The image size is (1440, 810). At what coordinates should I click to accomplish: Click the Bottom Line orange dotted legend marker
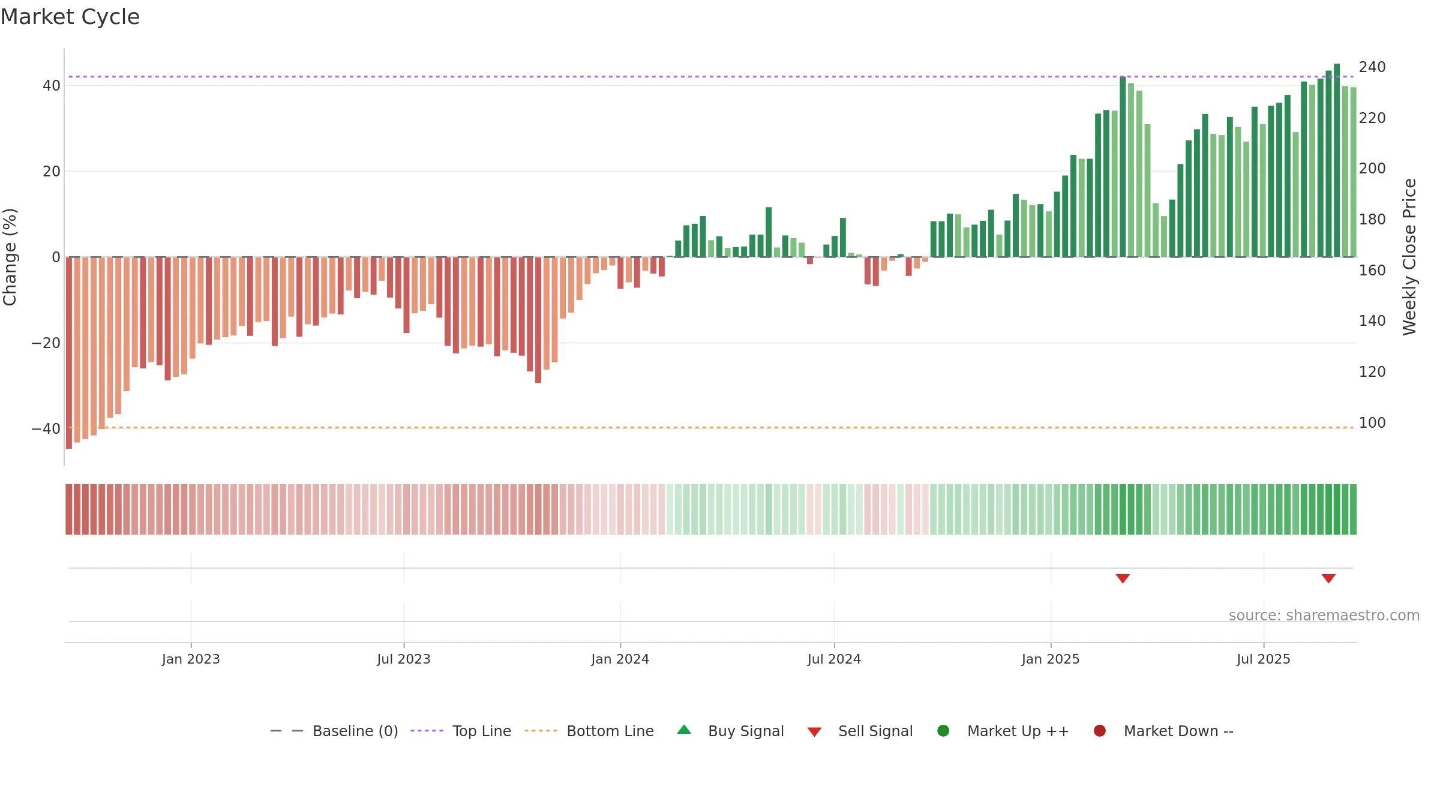[x=541, y=731]
